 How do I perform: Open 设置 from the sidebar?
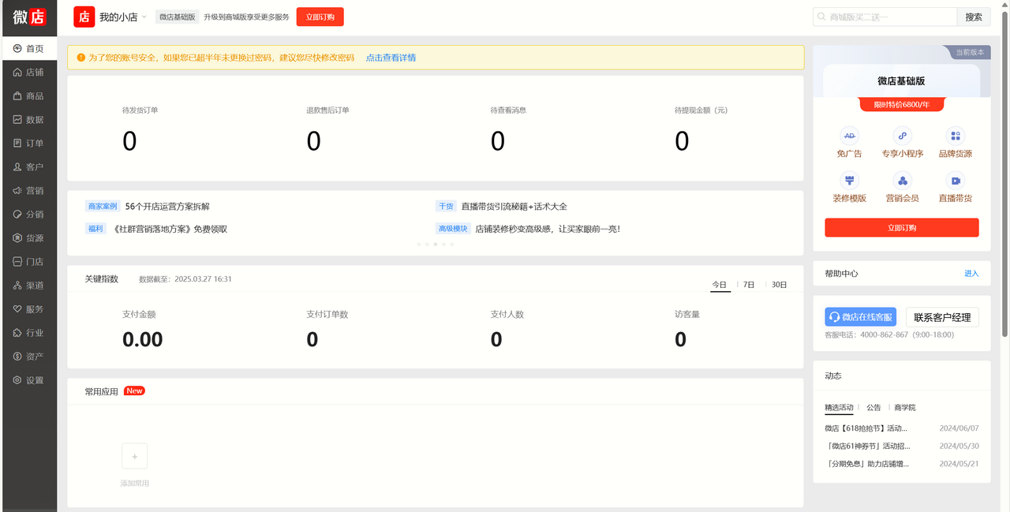pos(28,379)
